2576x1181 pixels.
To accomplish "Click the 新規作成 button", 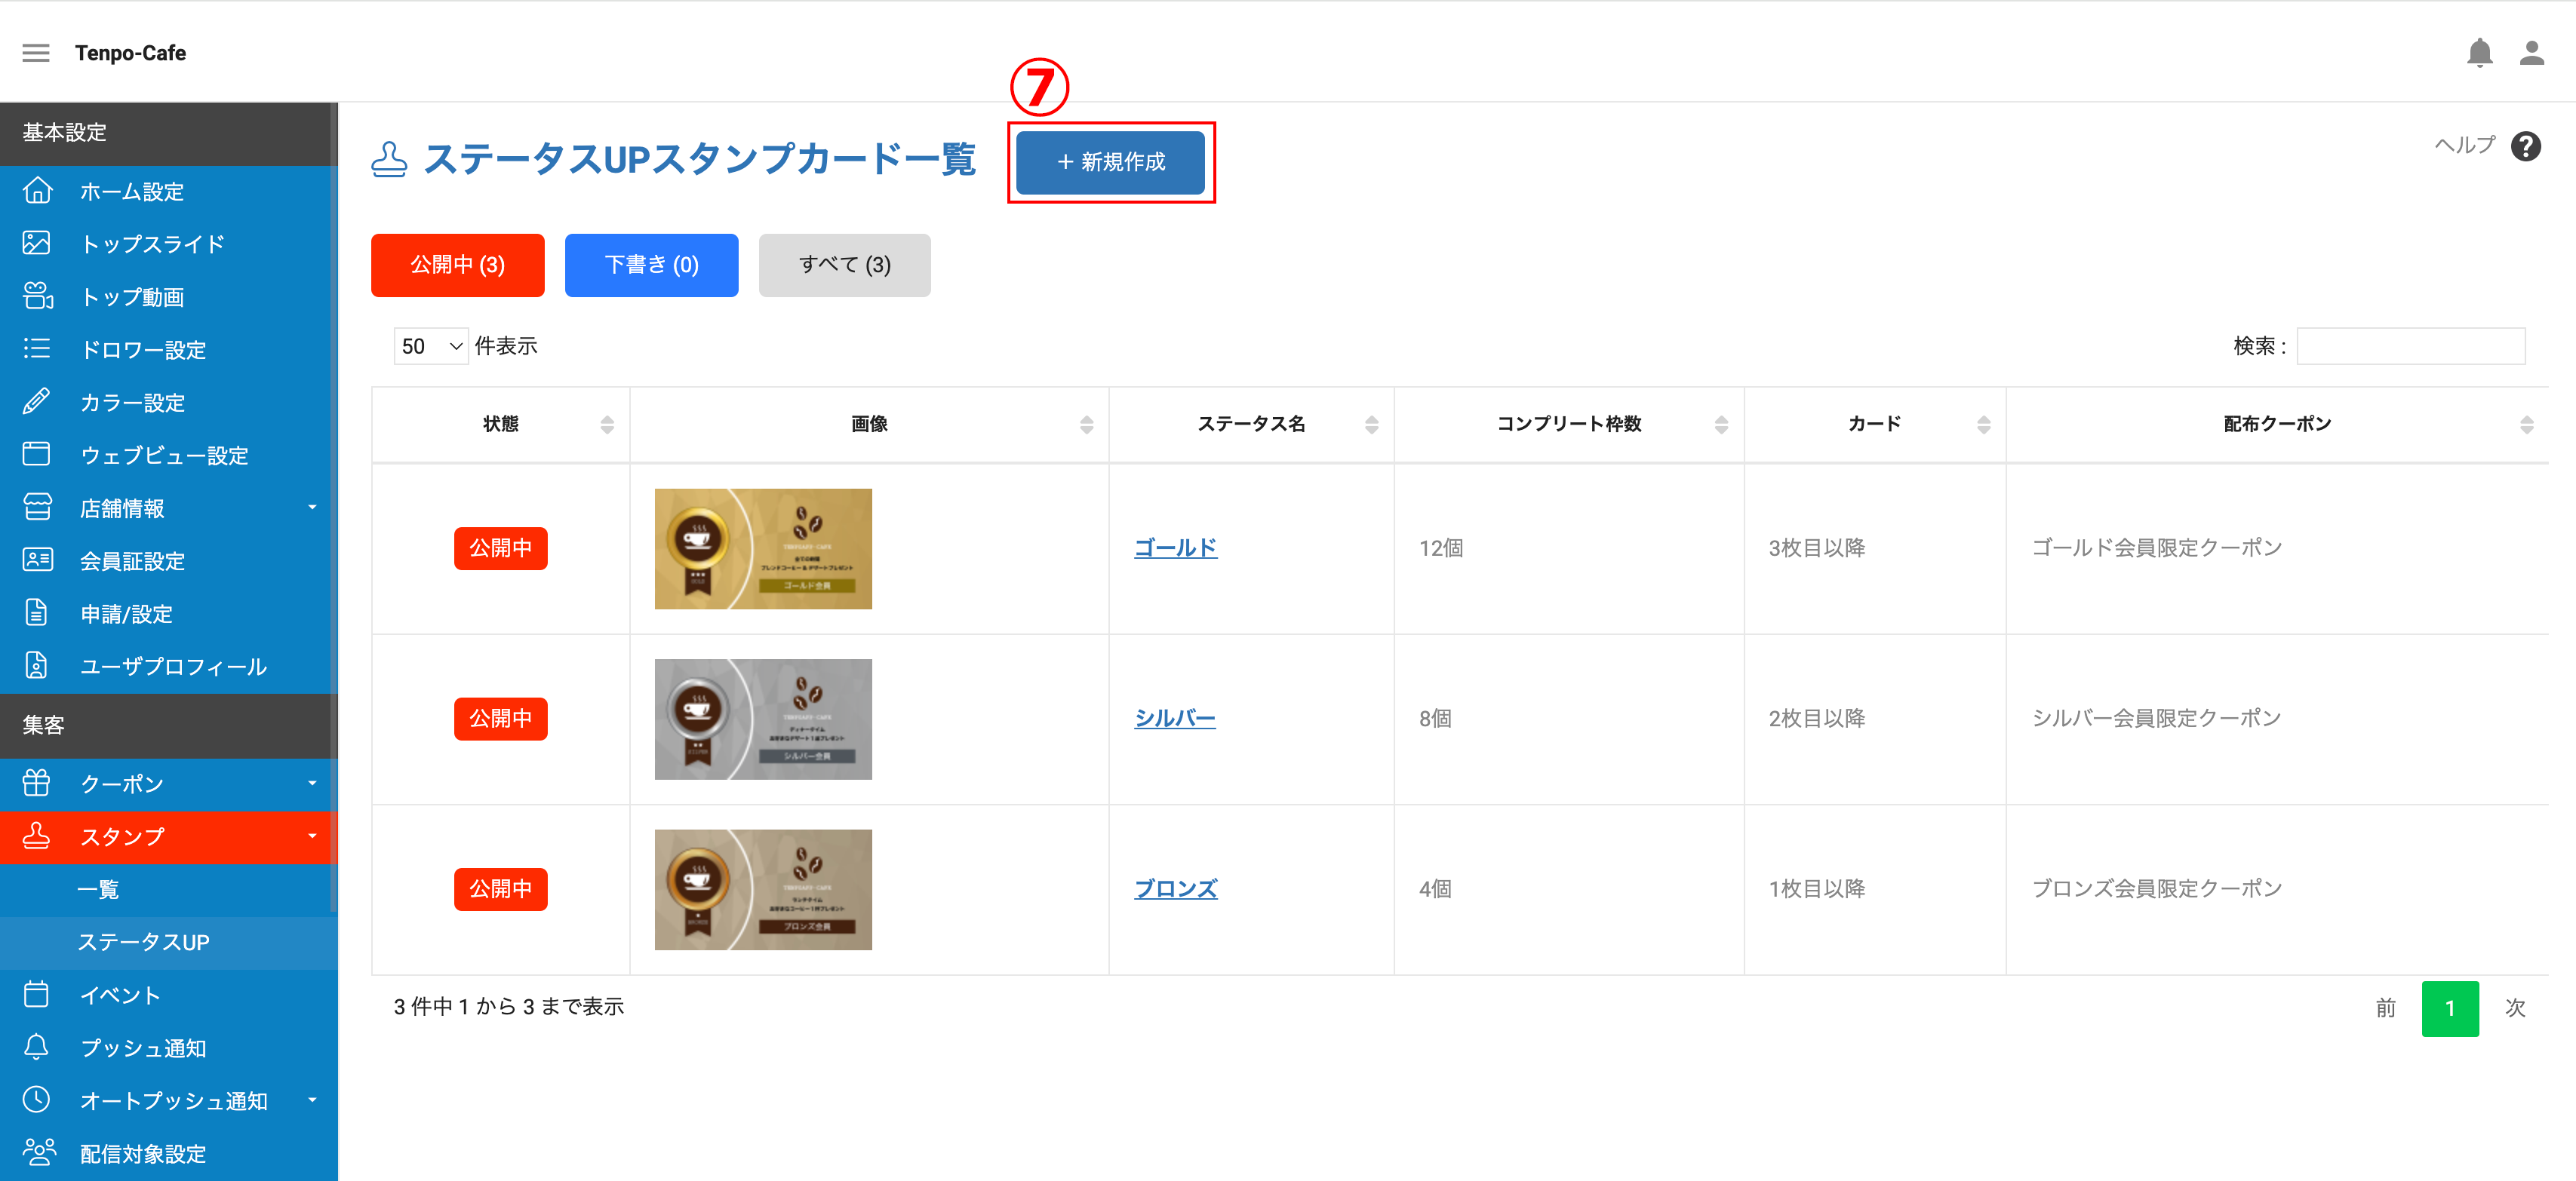I will [x=1110, y=162].
